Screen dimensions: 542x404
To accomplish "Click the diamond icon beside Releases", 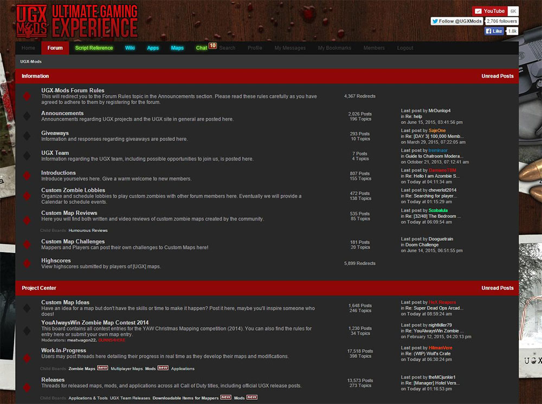I will tap(27, 387).
